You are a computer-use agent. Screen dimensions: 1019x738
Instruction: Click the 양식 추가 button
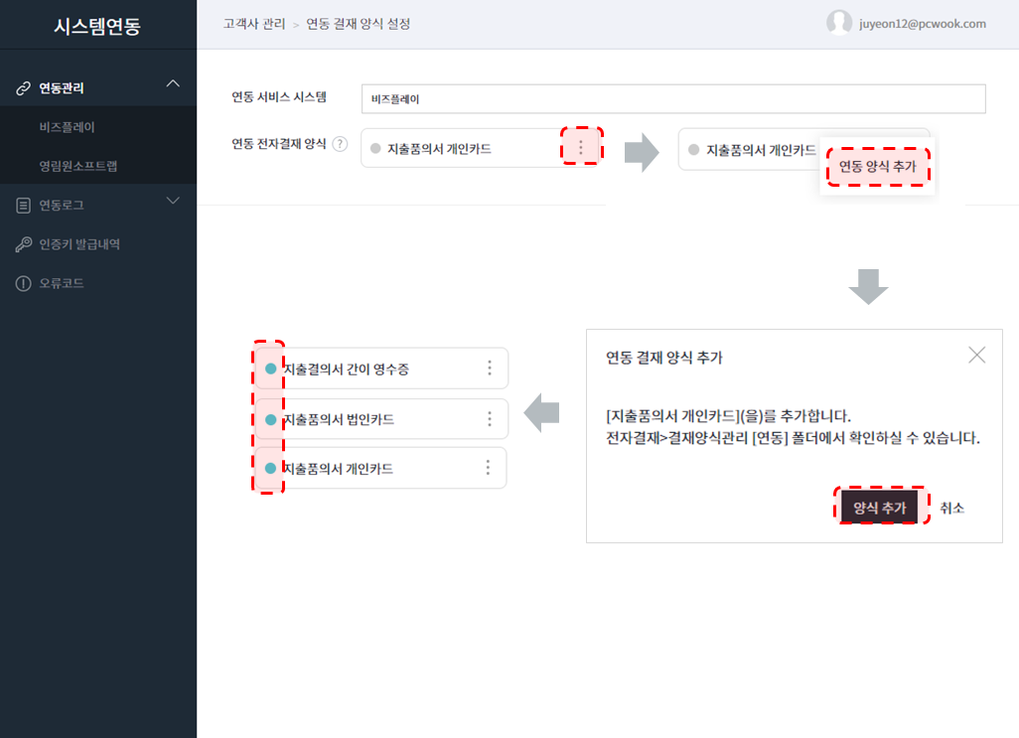[879, 508]
